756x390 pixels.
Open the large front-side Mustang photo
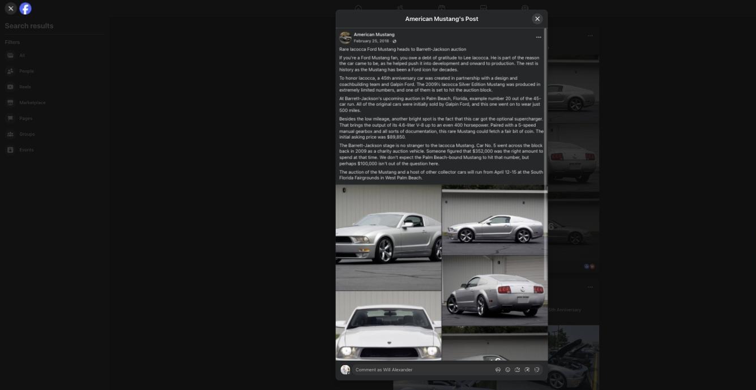388,238
